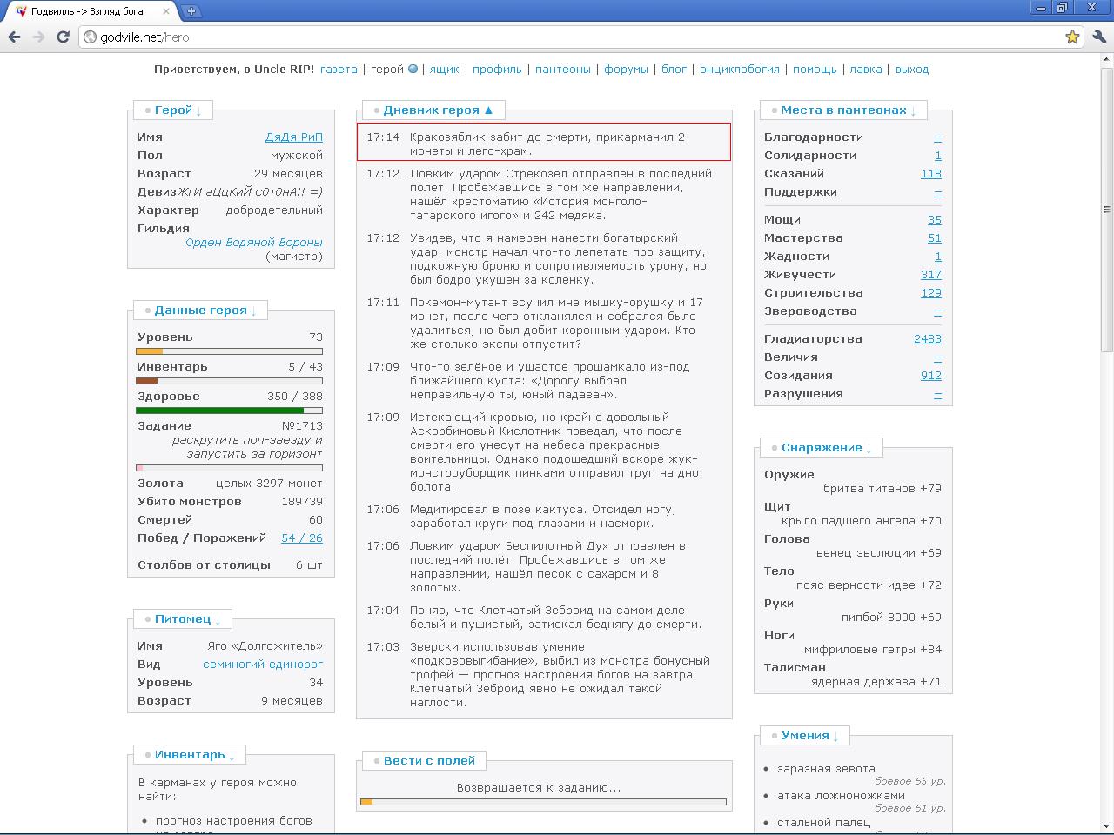The height and width of the screenshot is (835, 1114).
Task: Click the Задание quest progress bar
Action: (230, 468)
